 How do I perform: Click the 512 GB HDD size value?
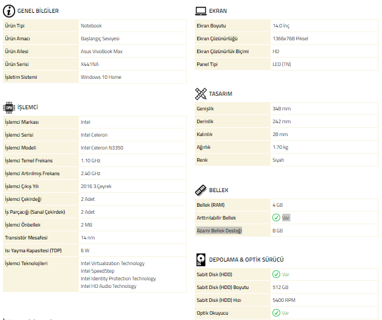click(281, 287)
